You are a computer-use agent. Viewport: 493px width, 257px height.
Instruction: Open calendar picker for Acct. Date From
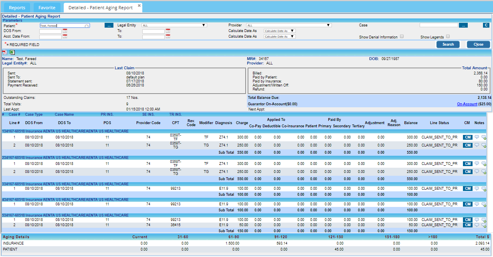(x=65, y=36)
